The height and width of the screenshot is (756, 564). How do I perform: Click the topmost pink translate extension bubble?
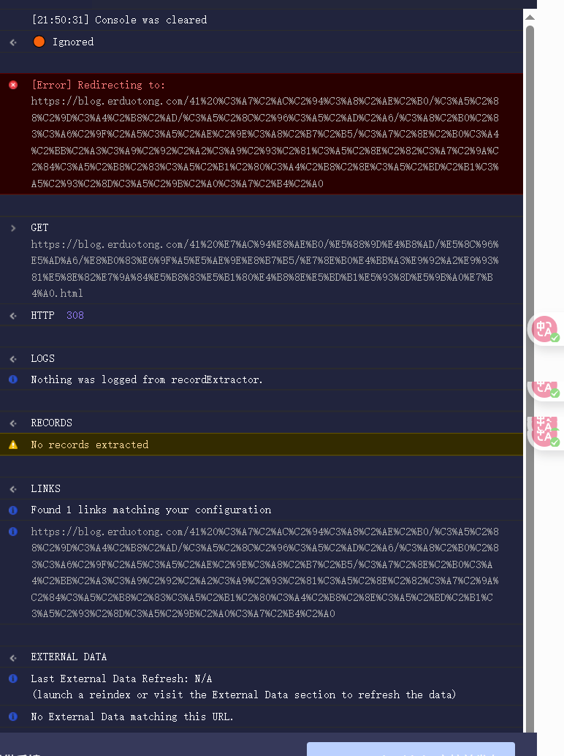[x=545, y=329]
